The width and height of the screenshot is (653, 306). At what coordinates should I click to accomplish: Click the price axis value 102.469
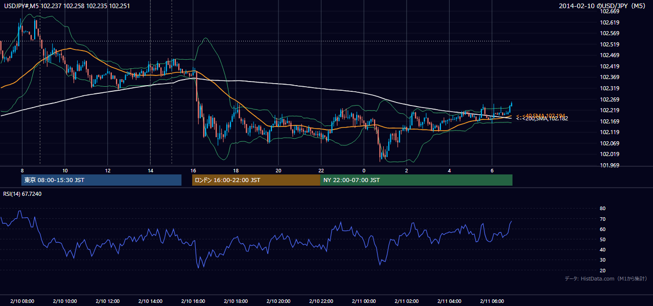[x=610, y=55]
